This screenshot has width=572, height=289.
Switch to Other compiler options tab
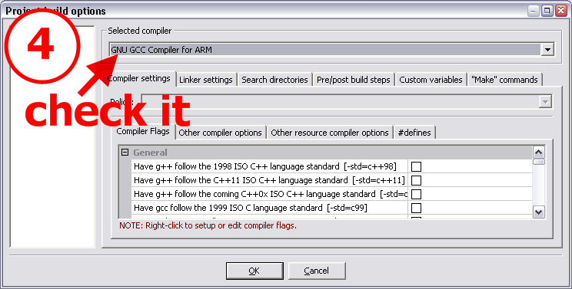tap(221, 133)
